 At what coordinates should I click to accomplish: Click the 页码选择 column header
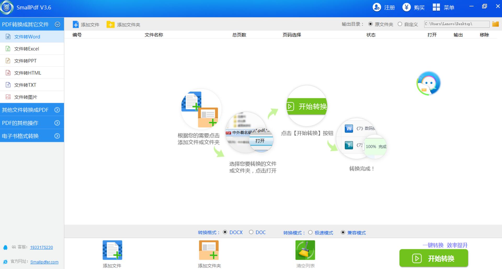pyautogui.click(x=292, y=35)
